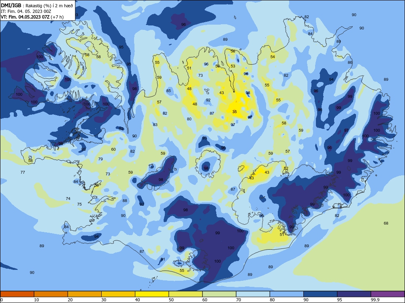The image size is (405, 303).
Task: Select the '40' legend scale label
Action: (x=138, y=300)
